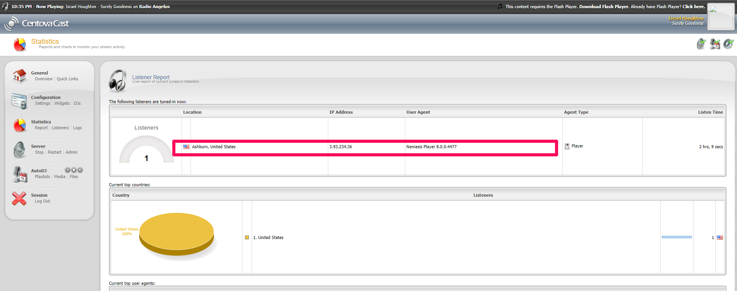
Task: Go to Settings under Configuration
Action: pos(42,103)
